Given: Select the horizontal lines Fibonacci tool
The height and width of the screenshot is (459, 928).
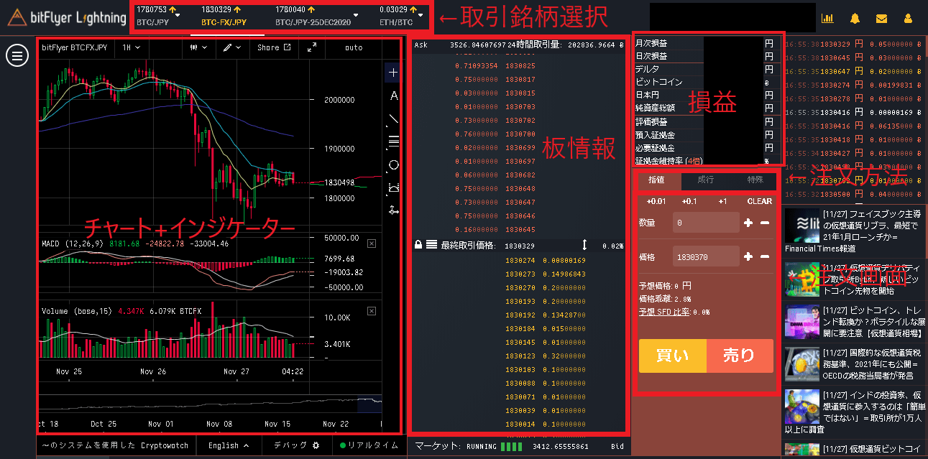Looking at the screenshot, I should (393, 141).
